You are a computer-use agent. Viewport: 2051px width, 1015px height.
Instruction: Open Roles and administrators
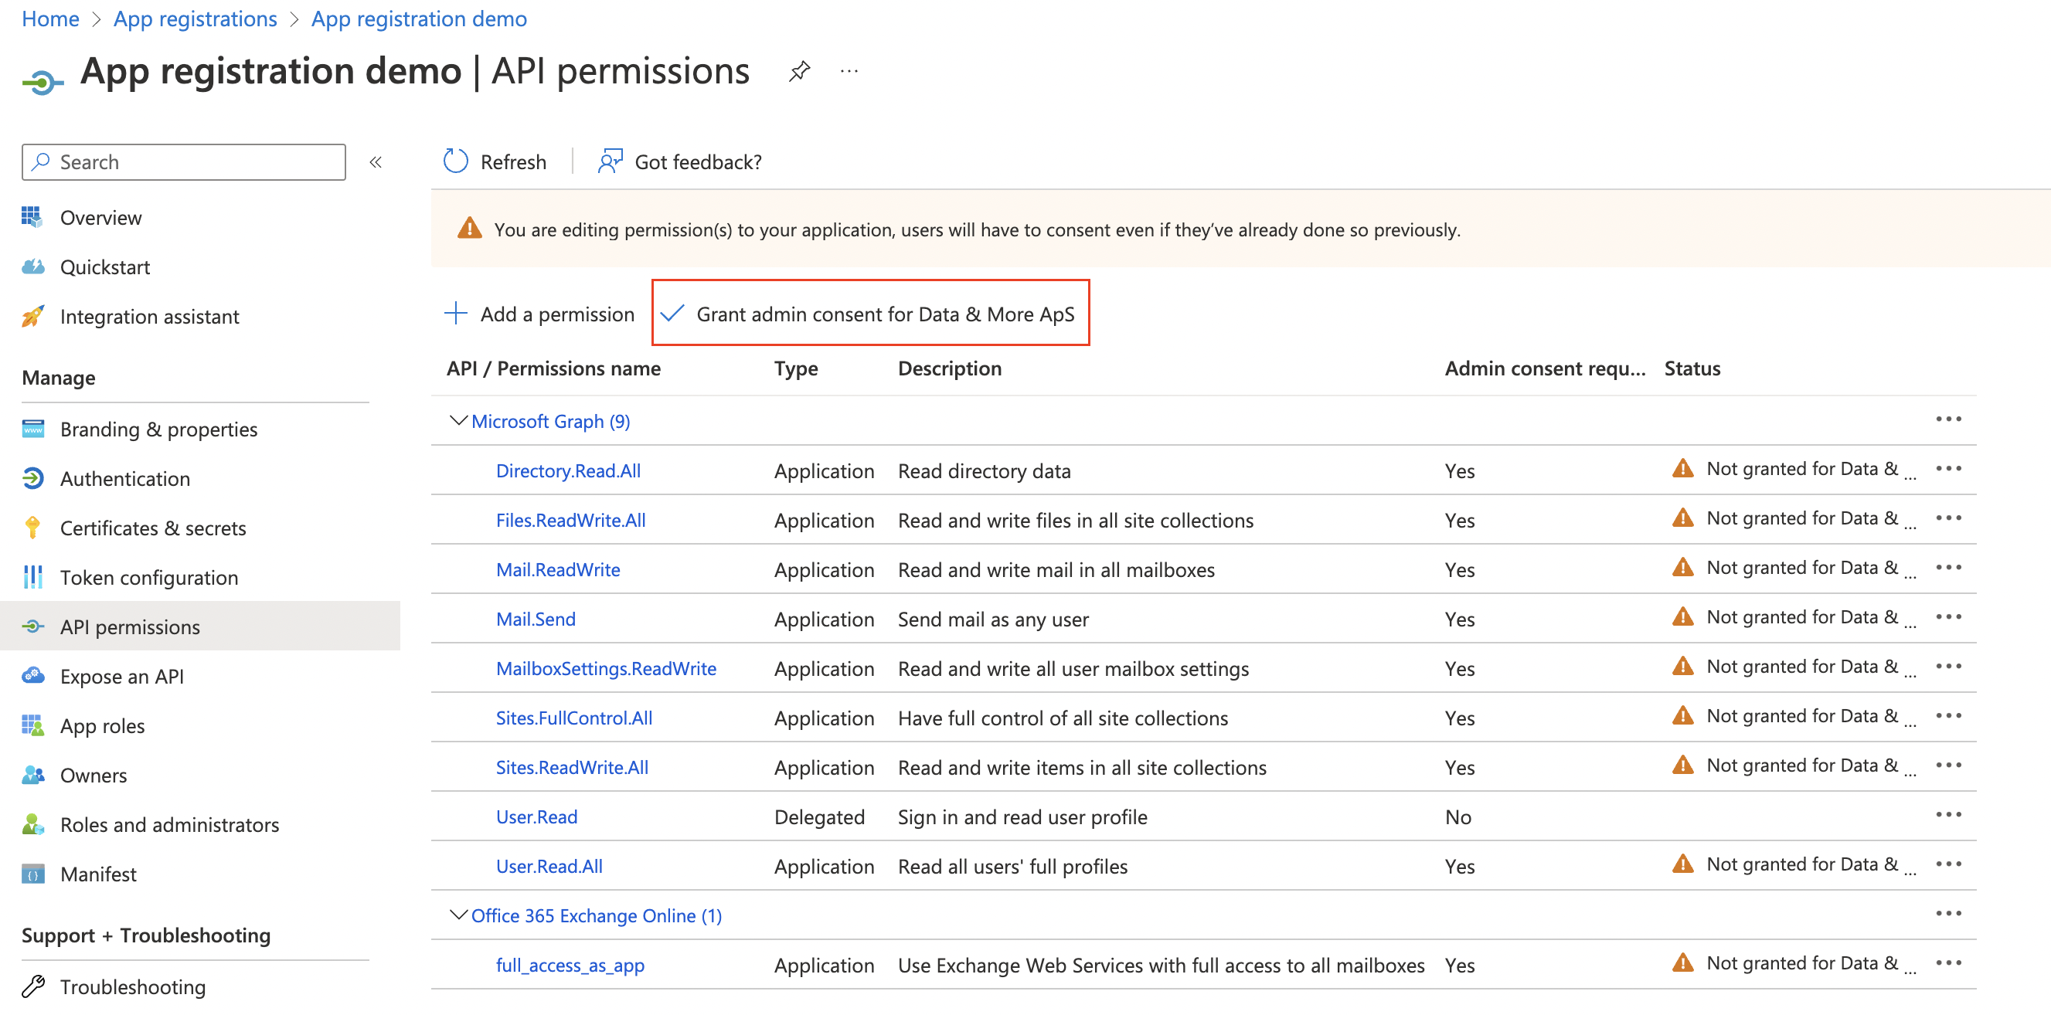169,824
